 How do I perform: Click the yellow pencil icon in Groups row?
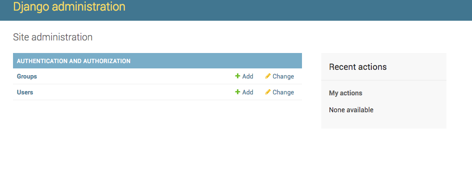268,76
